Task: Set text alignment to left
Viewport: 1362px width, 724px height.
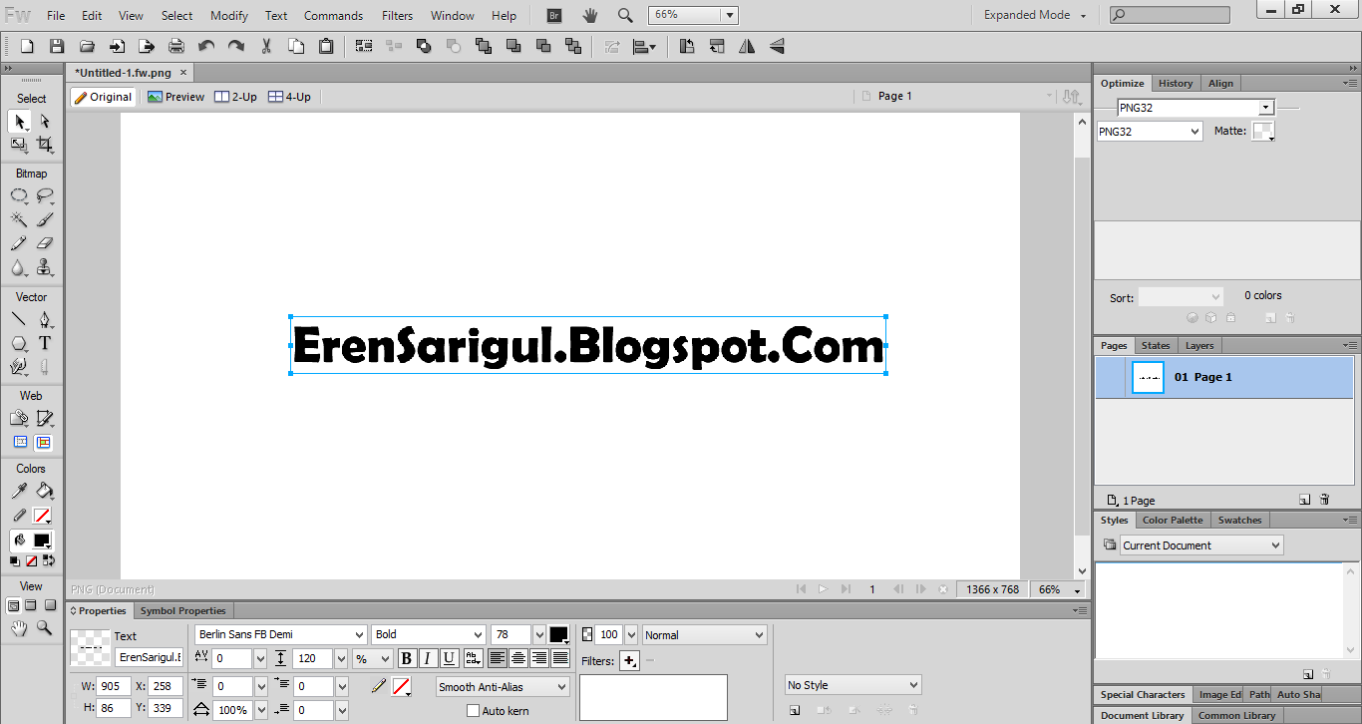Action: pos(497,658)
